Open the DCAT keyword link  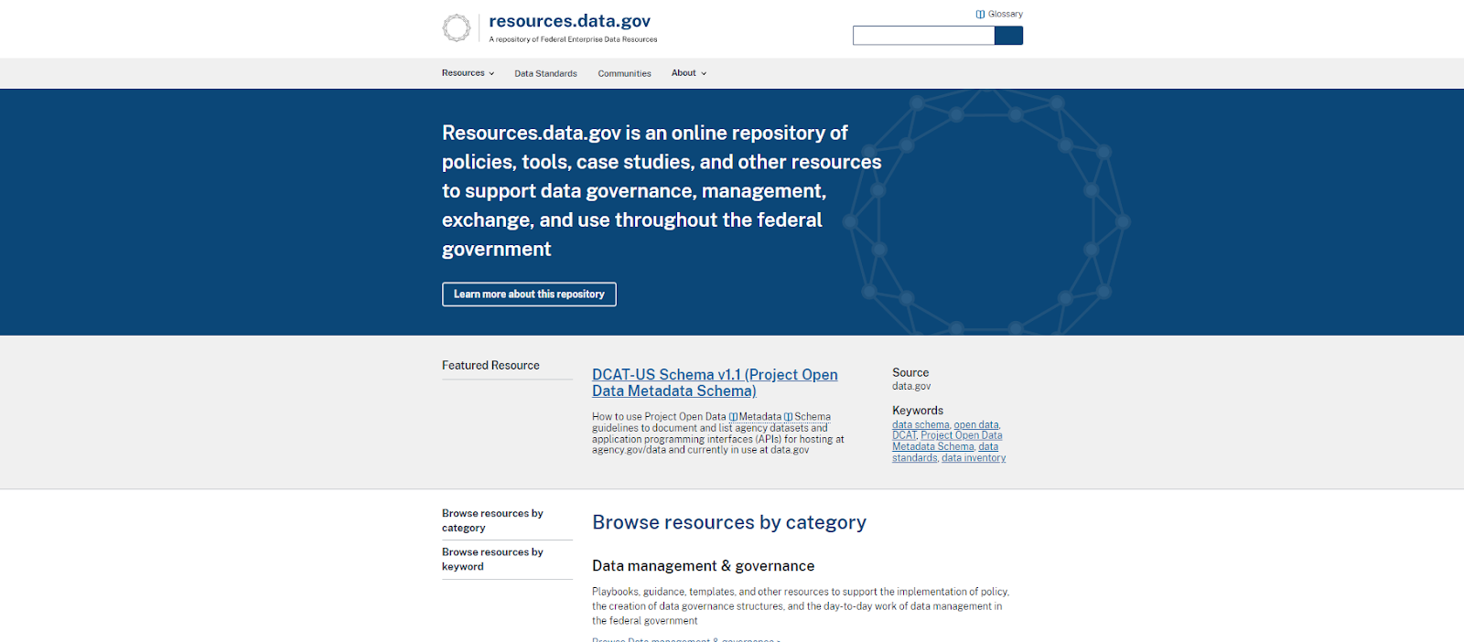[x=904, y=436]
